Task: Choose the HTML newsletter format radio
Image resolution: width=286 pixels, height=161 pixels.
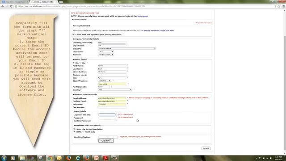Action: [x=75, y=131]
